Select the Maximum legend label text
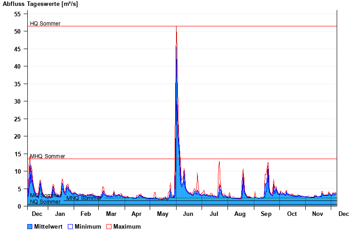The height and width of the screenshot is (250, 364). (127, 226)
